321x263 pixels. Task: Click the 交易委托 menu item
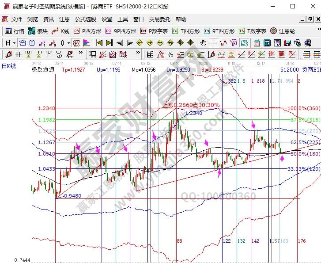coord(159,19)
